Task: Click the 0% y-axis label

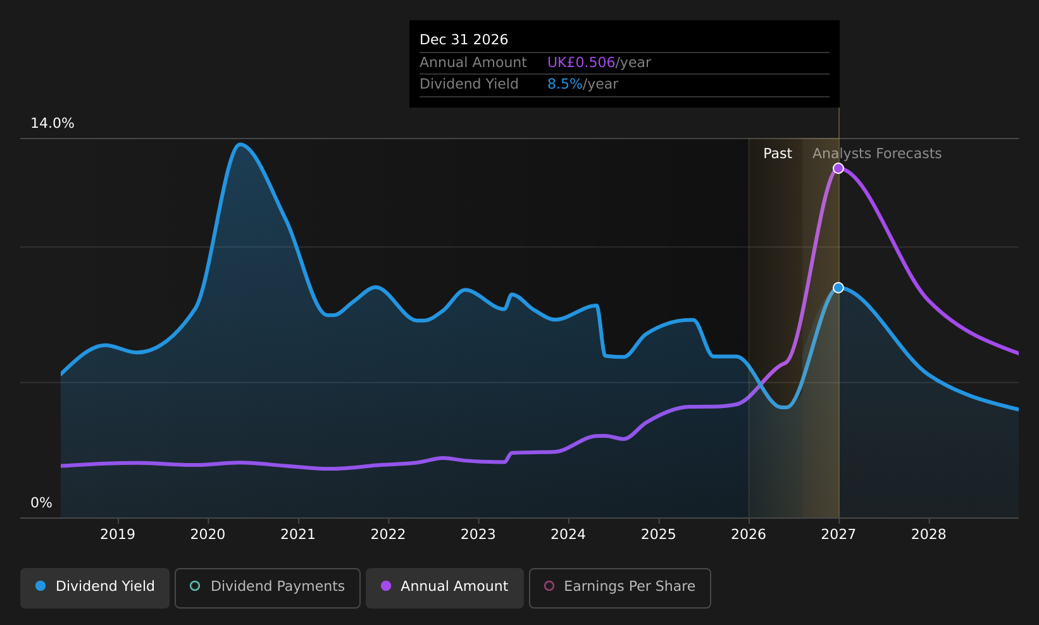Action: tap(42, 503)
